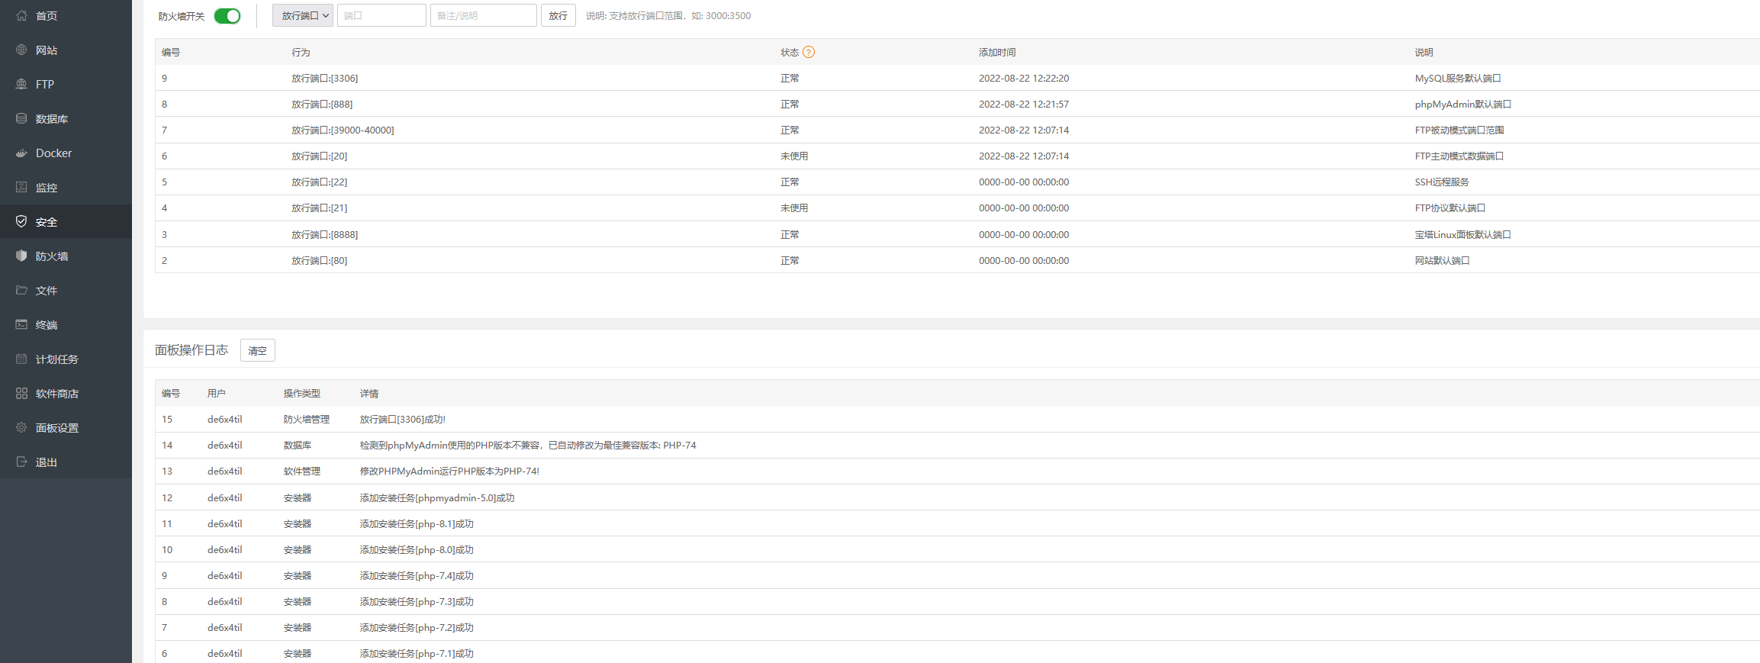Click the monitoring icon beside 监控
Image resolution: width=1760 pixels, height=663 pixels.
point(21,187)
